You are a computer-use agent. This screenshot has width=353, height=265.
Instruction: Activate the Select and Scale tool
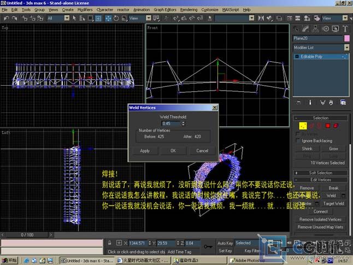click(124, 18)
